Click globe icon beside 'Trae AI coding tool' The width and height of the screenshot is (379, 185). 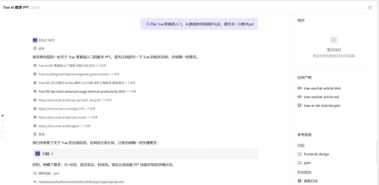(x=35, y=74)
